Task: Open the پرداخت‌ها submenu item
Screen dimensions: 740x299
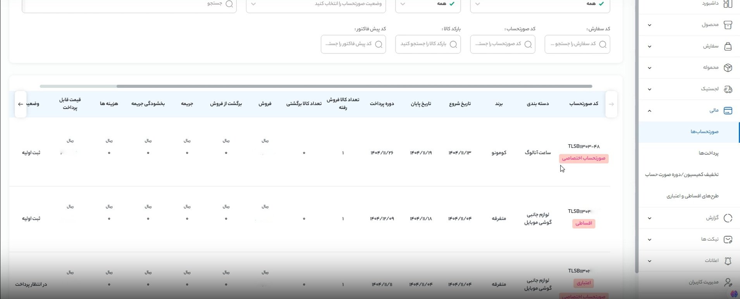Action: click(x=708, y=153)
